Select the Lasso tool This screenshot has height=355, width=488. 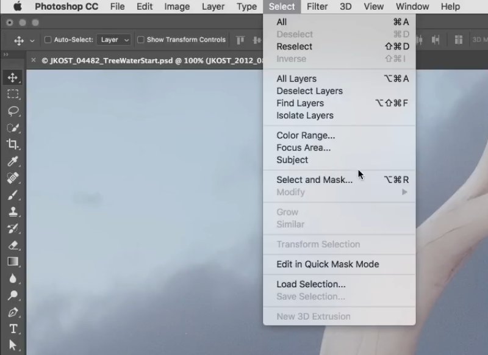tap(13, 111)
